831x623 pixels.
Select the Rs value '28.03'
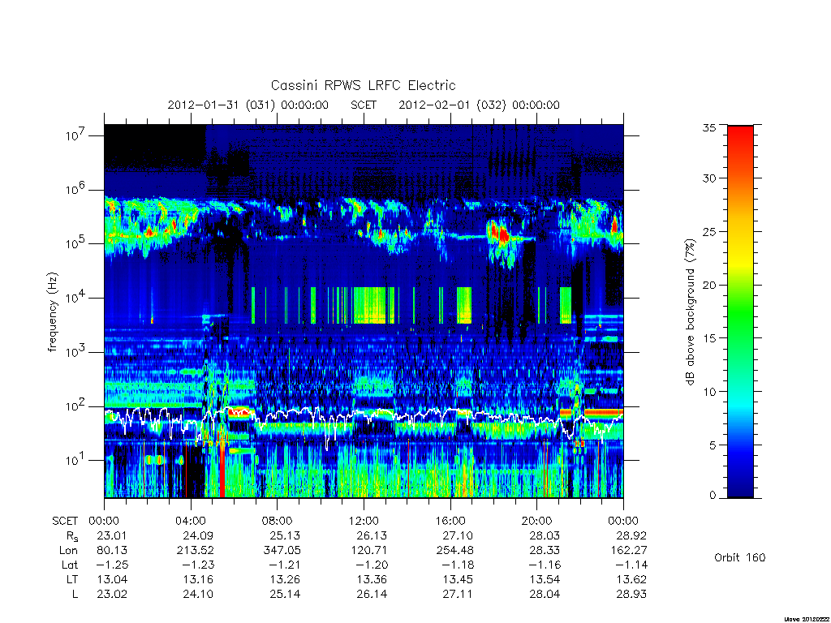(x=545, y=535)
